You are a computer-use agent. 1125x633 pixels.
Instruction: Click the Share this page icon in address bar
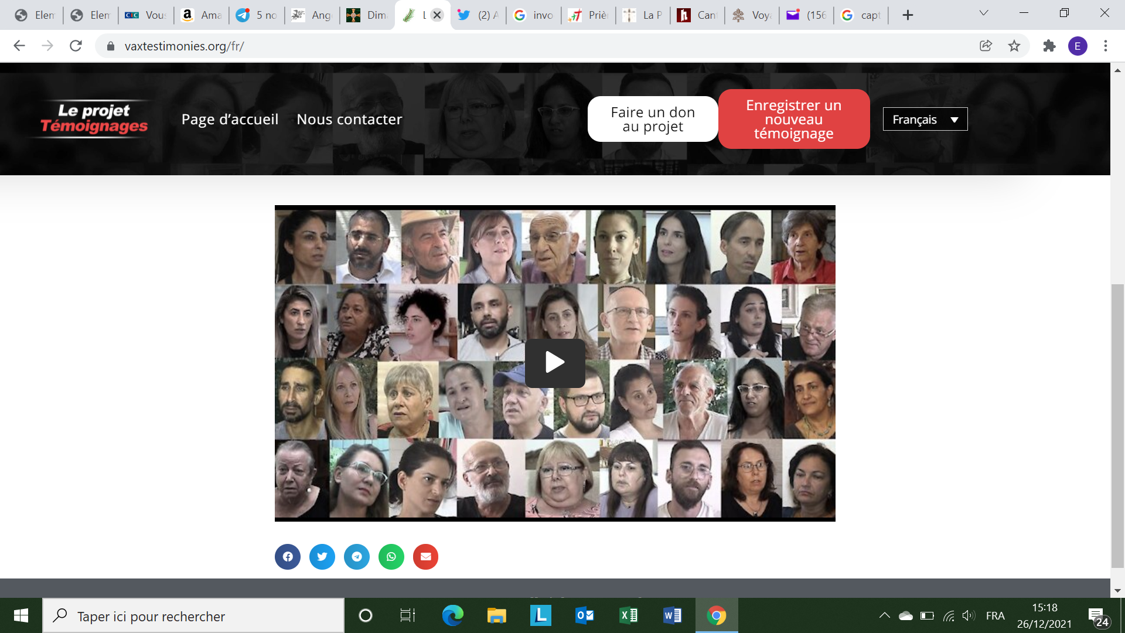986,46
